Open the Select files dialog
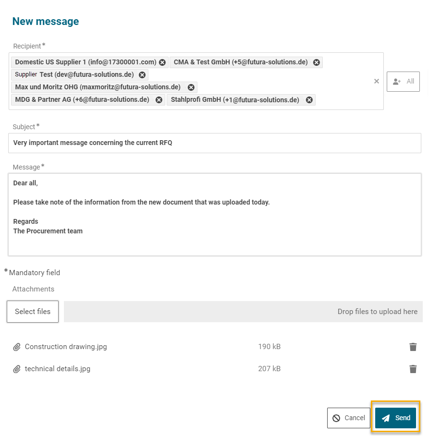Viewport: 429px width, 436px height. (33, 312)
